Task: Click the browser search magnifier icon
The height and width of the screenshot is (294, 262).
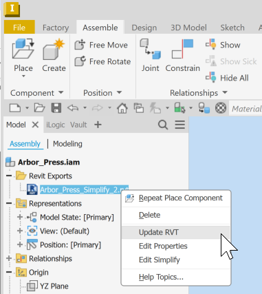Action: click(x=163, y=125)
